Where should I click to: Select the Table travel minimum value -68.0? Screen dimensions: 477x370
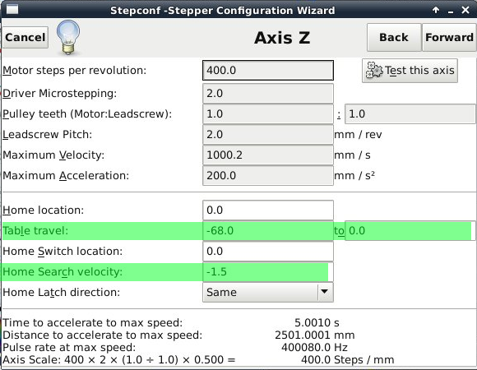coord(268,231)
